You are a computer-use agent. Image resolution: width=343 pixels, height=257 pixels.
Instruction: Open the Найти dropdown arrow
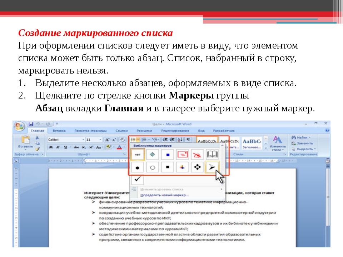click(x=309, y=137)
